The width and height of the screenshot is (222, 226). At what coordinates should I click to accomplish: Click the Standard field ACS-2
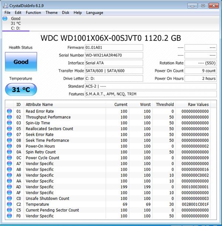[x=151, y=86]
